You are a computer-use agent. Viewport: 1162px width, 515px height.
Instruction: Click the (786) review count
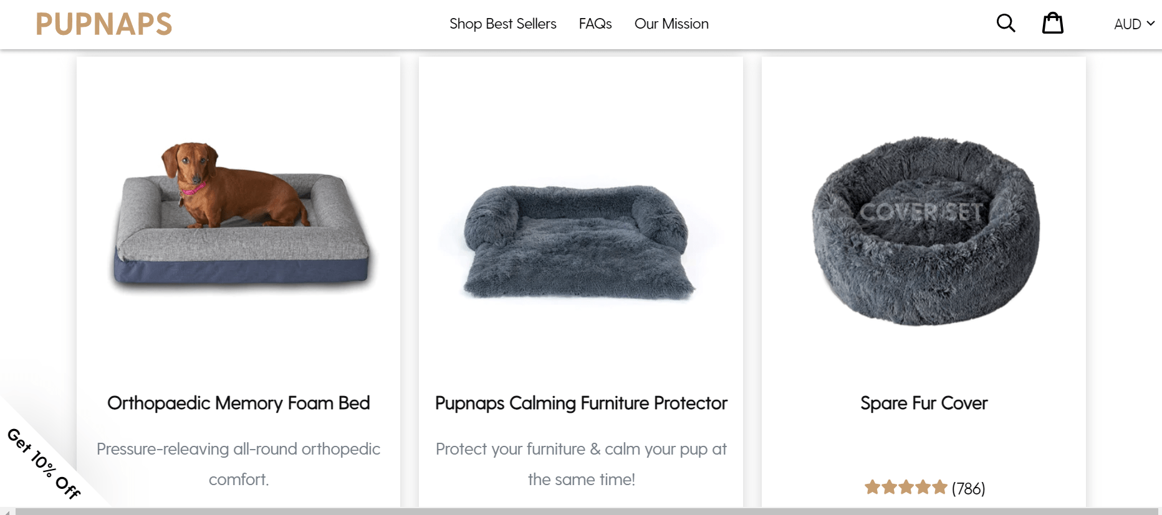[968, 488]
